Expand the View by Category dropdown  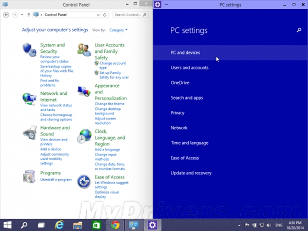tap(118, 30)
